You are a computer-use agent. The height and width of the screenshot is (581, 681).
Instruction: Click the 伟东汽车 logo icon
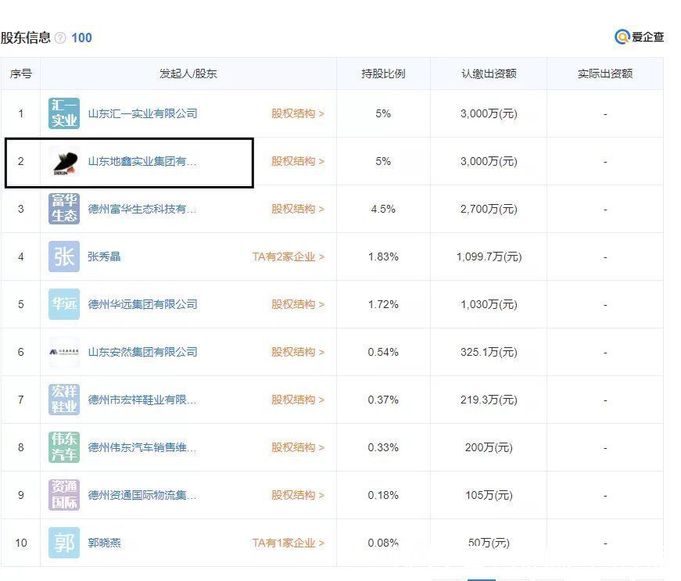point(63,447)
